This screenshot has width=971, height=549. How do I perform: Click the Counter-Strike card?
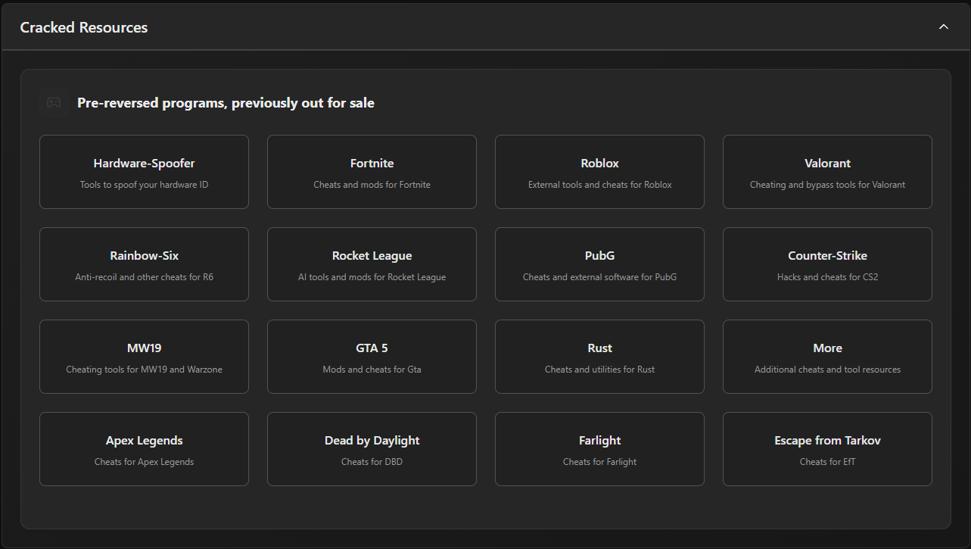coord(827,264)
